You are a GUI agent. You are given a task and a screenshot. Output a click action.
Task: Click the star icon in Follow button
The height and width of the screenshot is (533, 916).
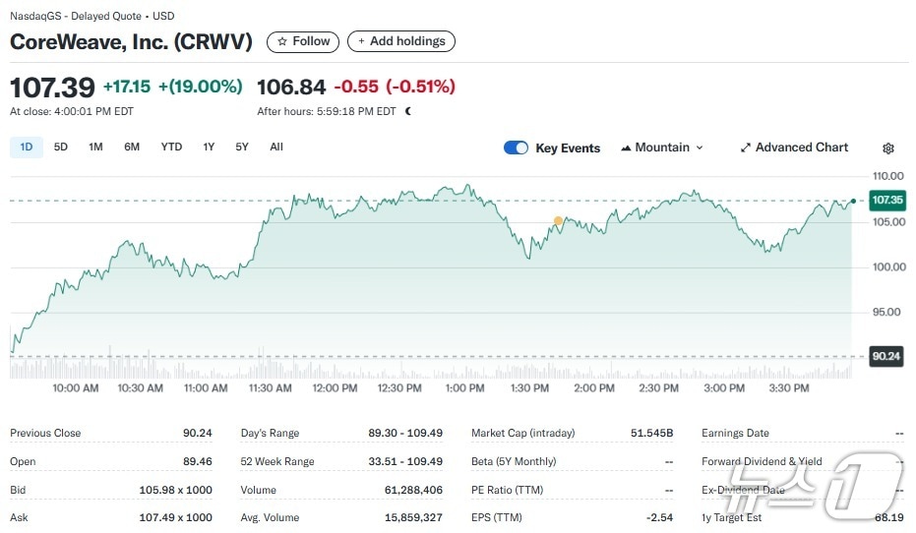[x=282, y=41]
